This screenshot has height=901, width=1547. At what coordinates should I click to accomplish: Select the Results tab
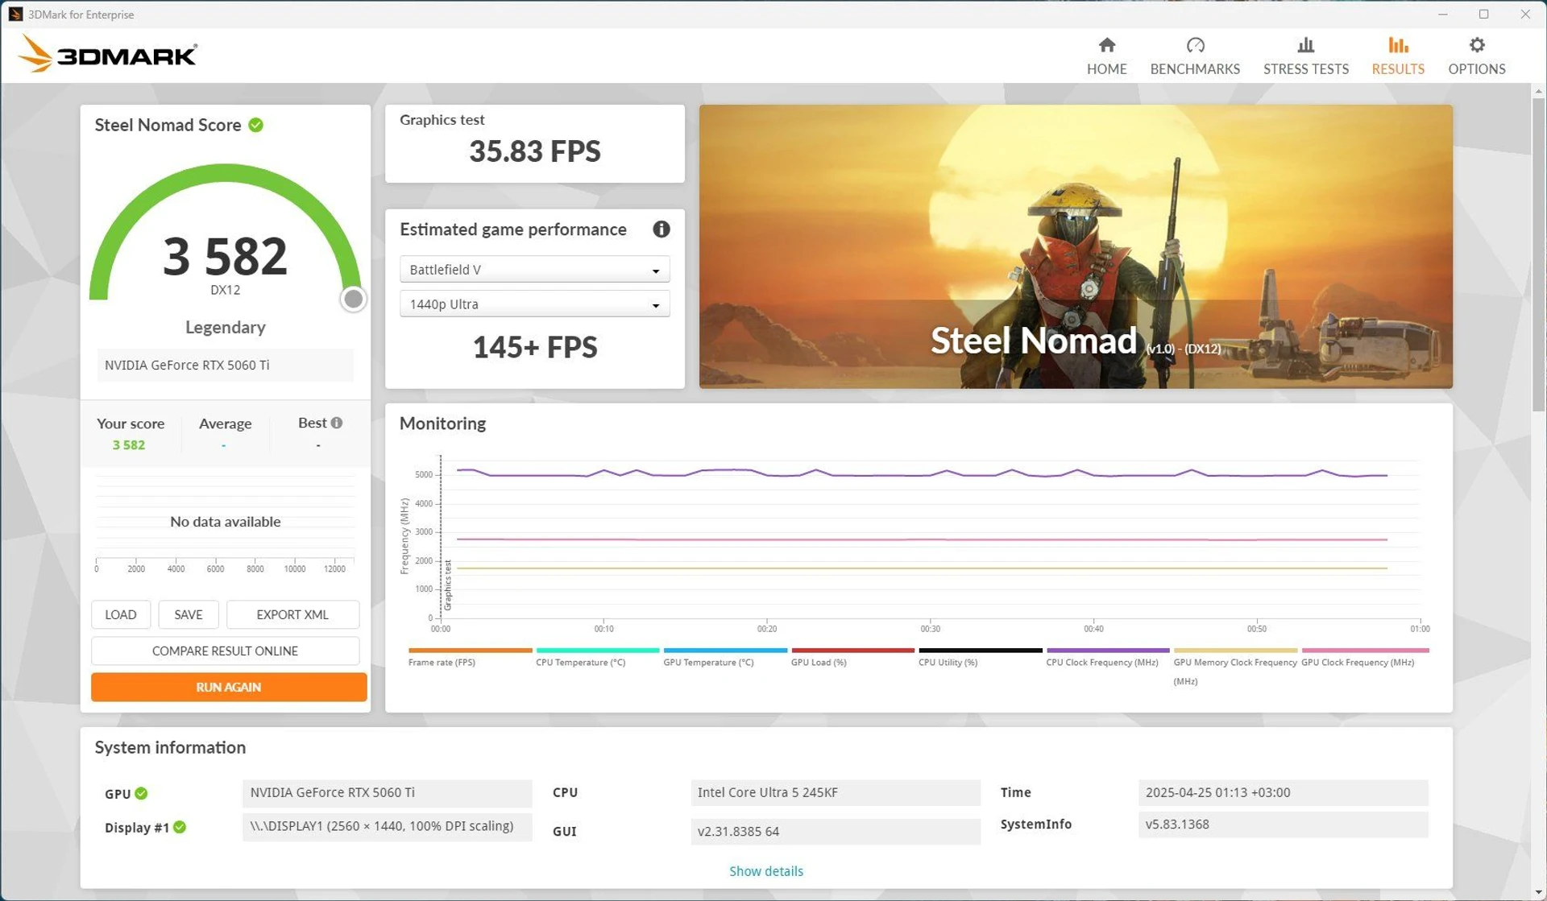pyautogui.click(x=1397, y=56)
